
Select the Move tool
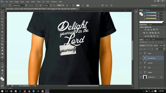click(x=2, y=12)
